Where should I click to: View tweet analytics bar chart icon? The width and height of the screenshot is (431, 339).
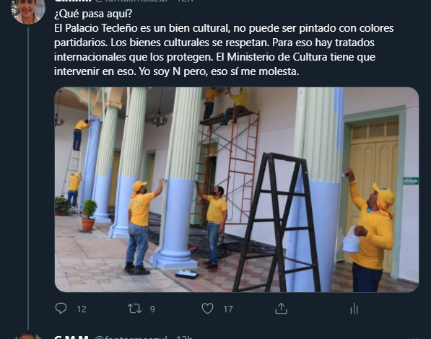[354, 309]
